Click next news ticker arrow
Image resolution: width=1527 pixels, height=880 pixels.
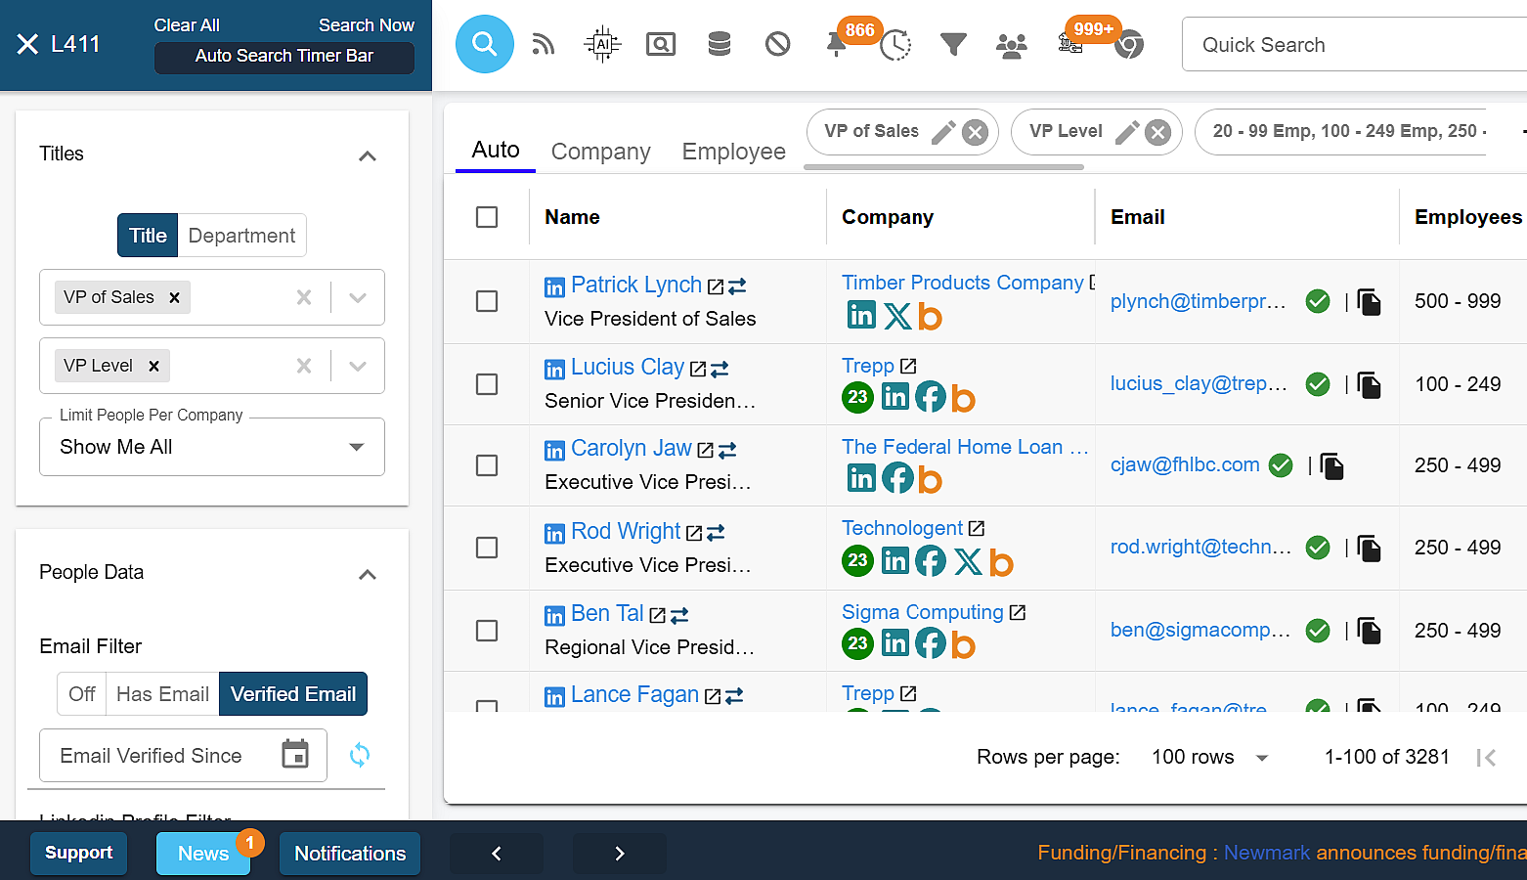[620, 854]
